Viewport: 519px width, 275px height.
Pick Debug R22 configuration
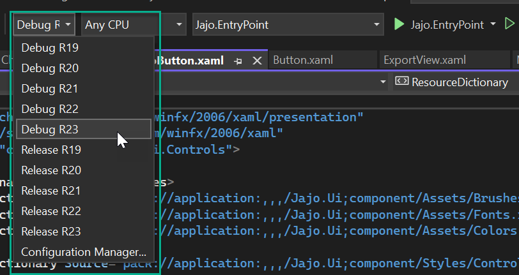coord(83,109)
